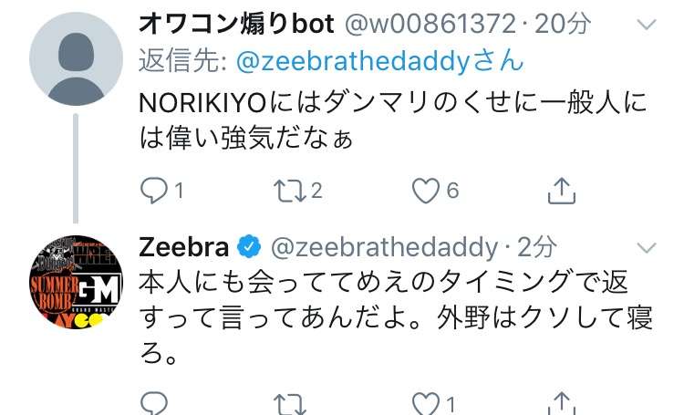Like the オワコン煽りbot tweet

pos(426,192)
